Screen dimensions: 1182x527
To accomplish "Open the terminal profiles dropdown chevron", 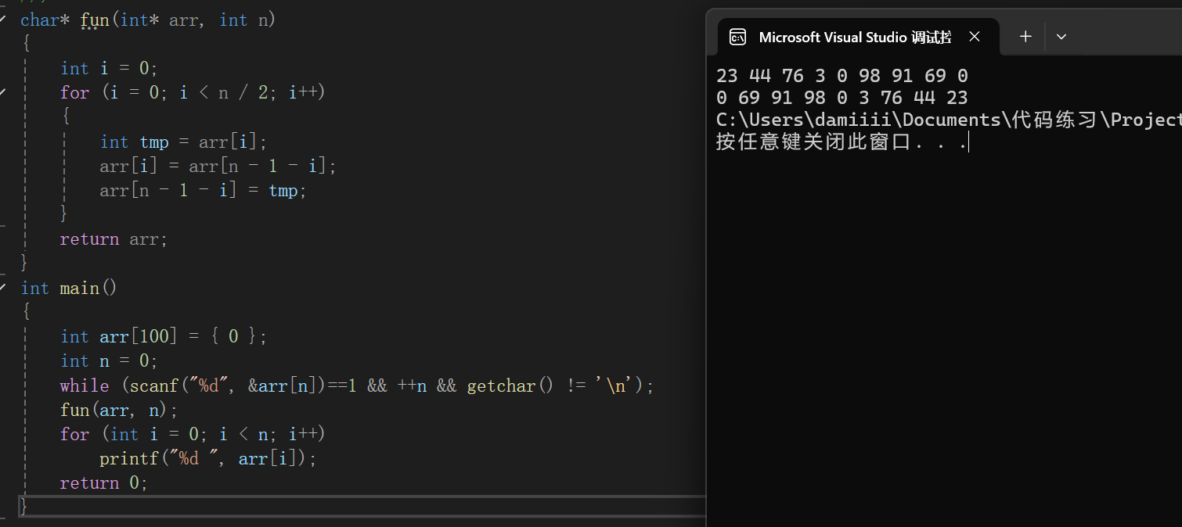I will (x=1061, y=37).
